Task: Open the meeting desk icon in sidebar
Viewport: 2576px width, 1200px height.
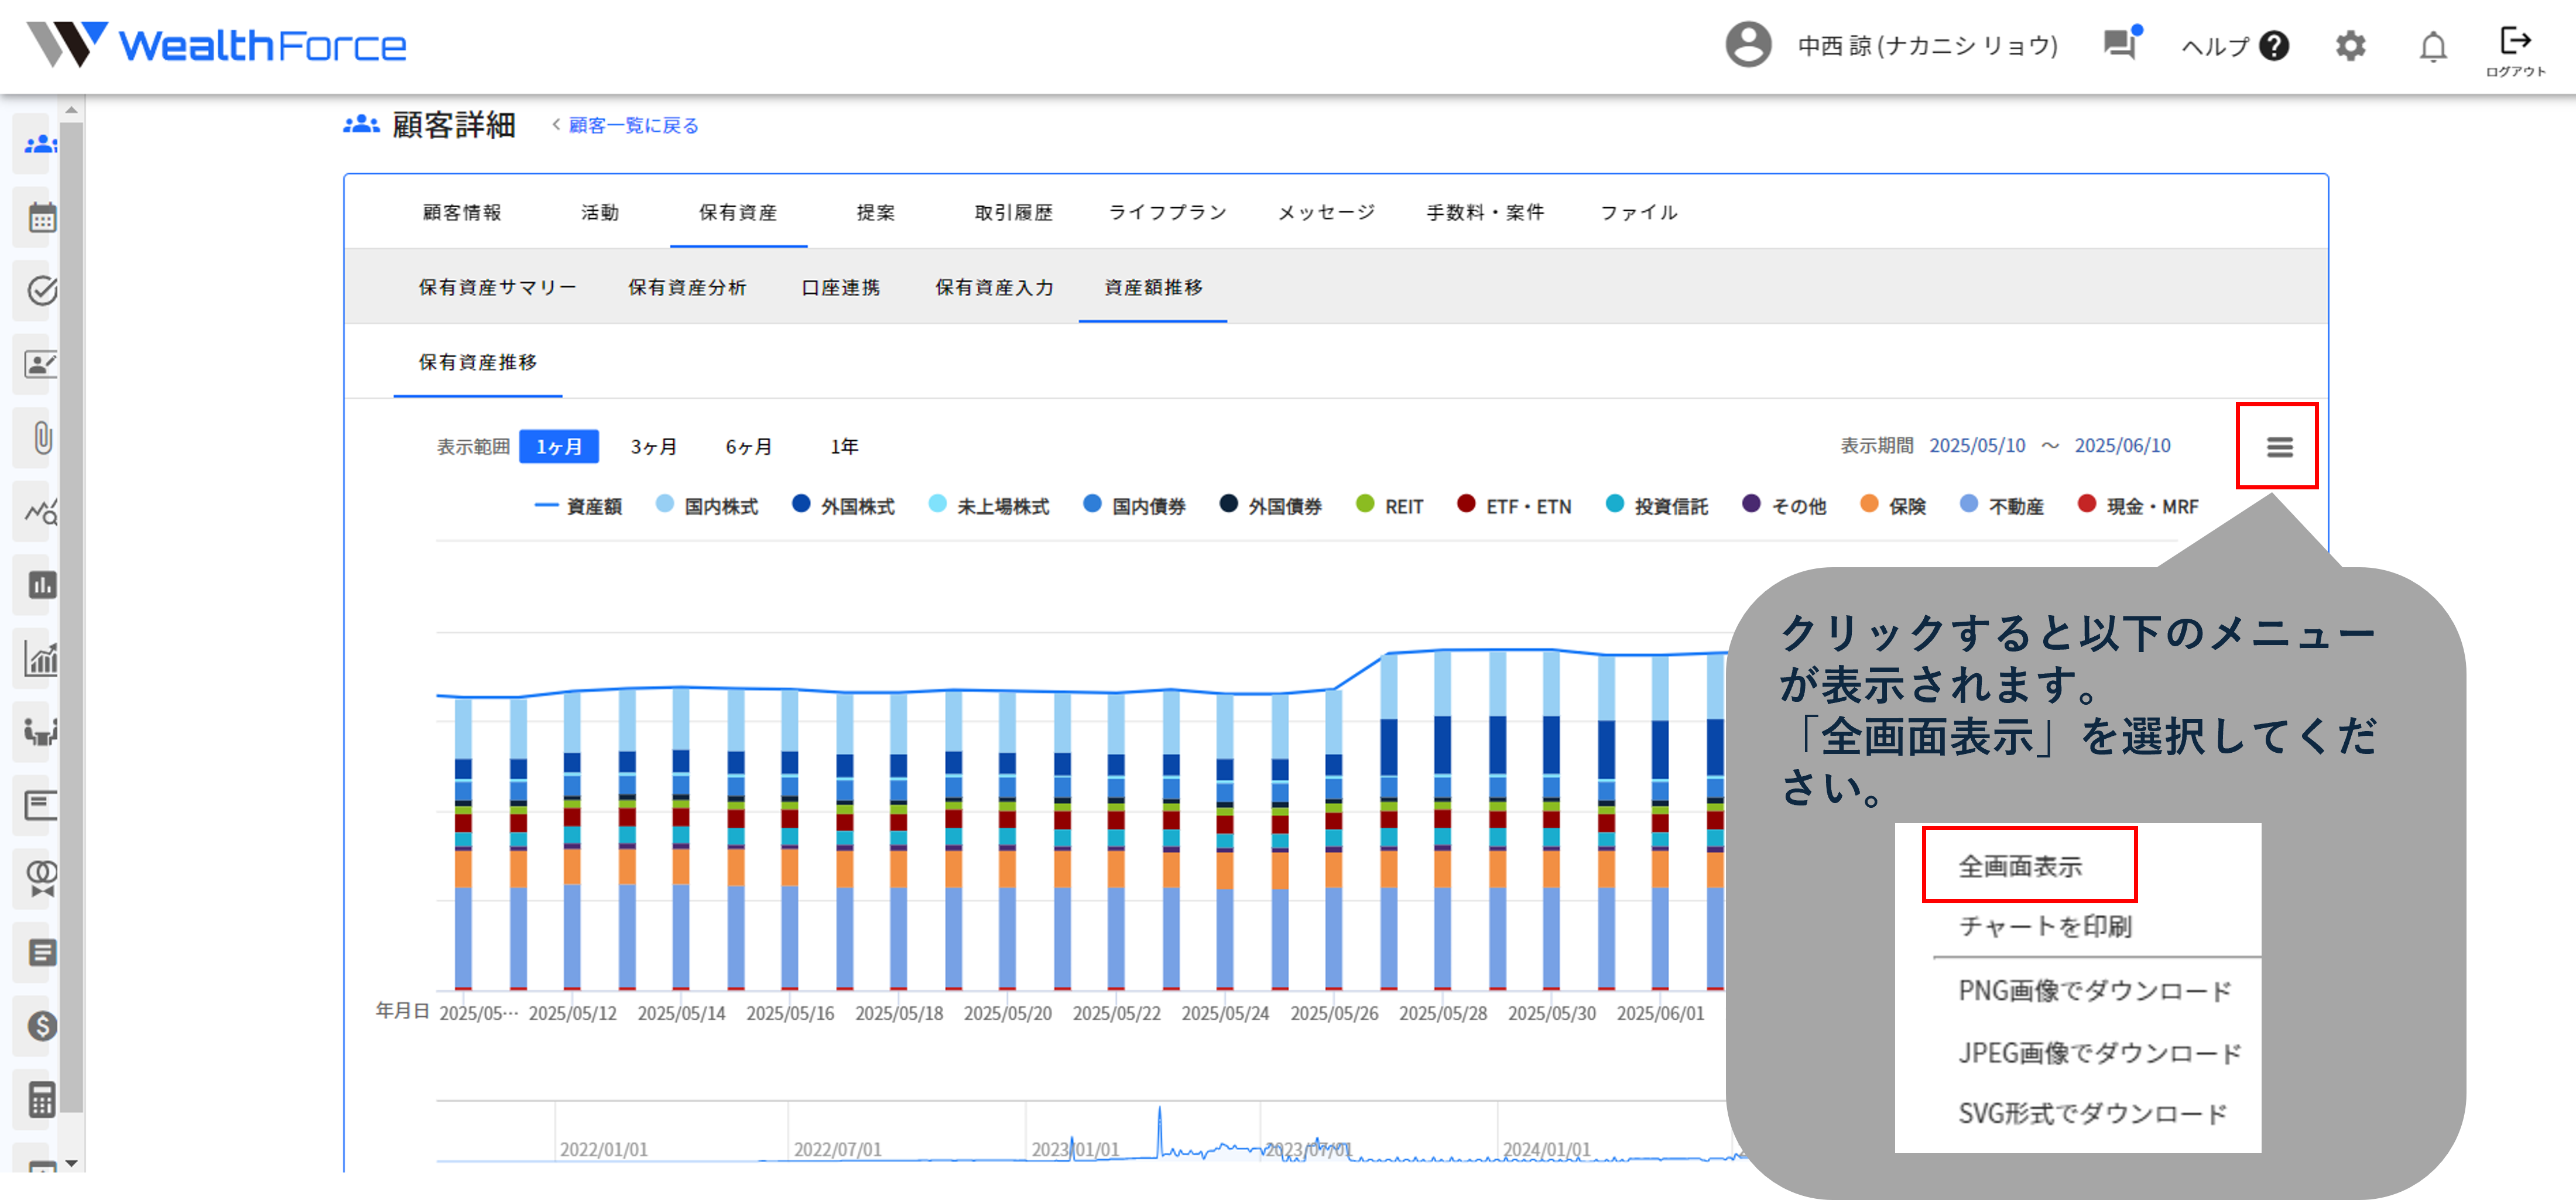Action: point(41,732)
